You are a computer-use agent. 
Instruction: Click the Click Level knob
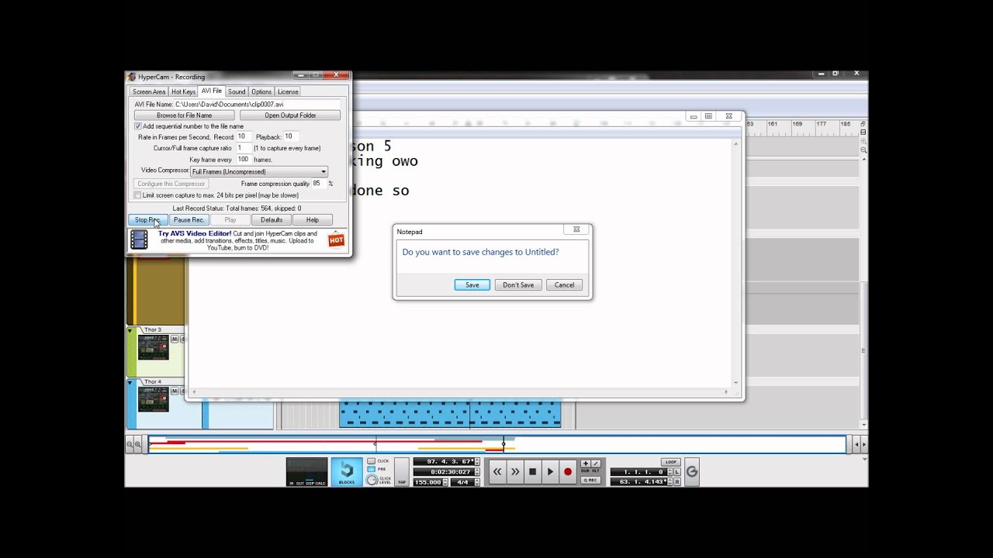coord(372,480)
